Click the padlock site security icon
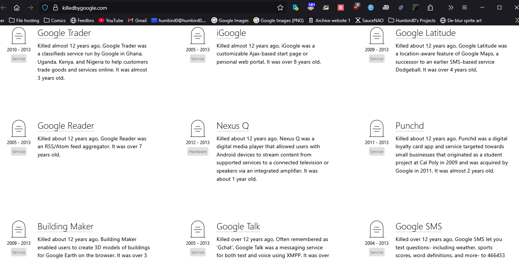519x259 pixels. point(56,7)
